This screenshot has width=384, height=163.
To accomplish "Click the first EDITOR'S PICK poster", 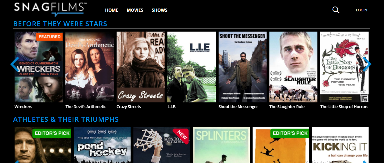I will 43,145.
